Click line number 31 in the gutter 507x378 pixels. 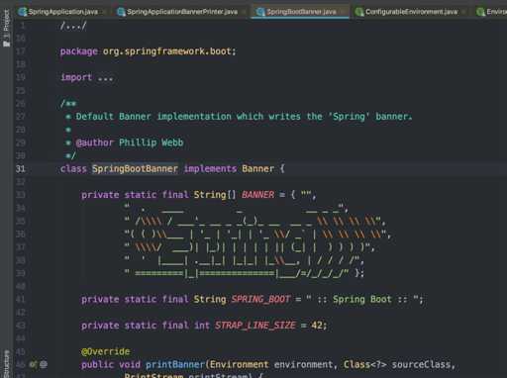point(21,169)
